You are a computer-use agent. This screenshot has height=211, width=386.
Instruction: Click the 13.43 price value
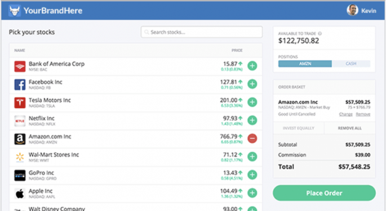[230, 173]
